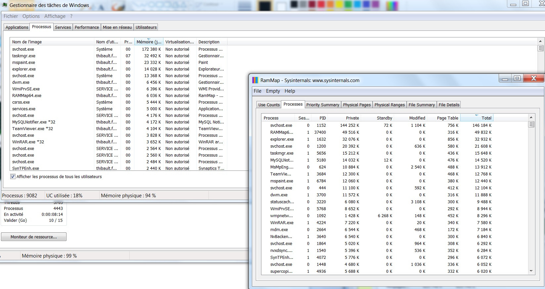
Task: Select wmpnetw... row in RamMap
Action: [x=377, y=216]
